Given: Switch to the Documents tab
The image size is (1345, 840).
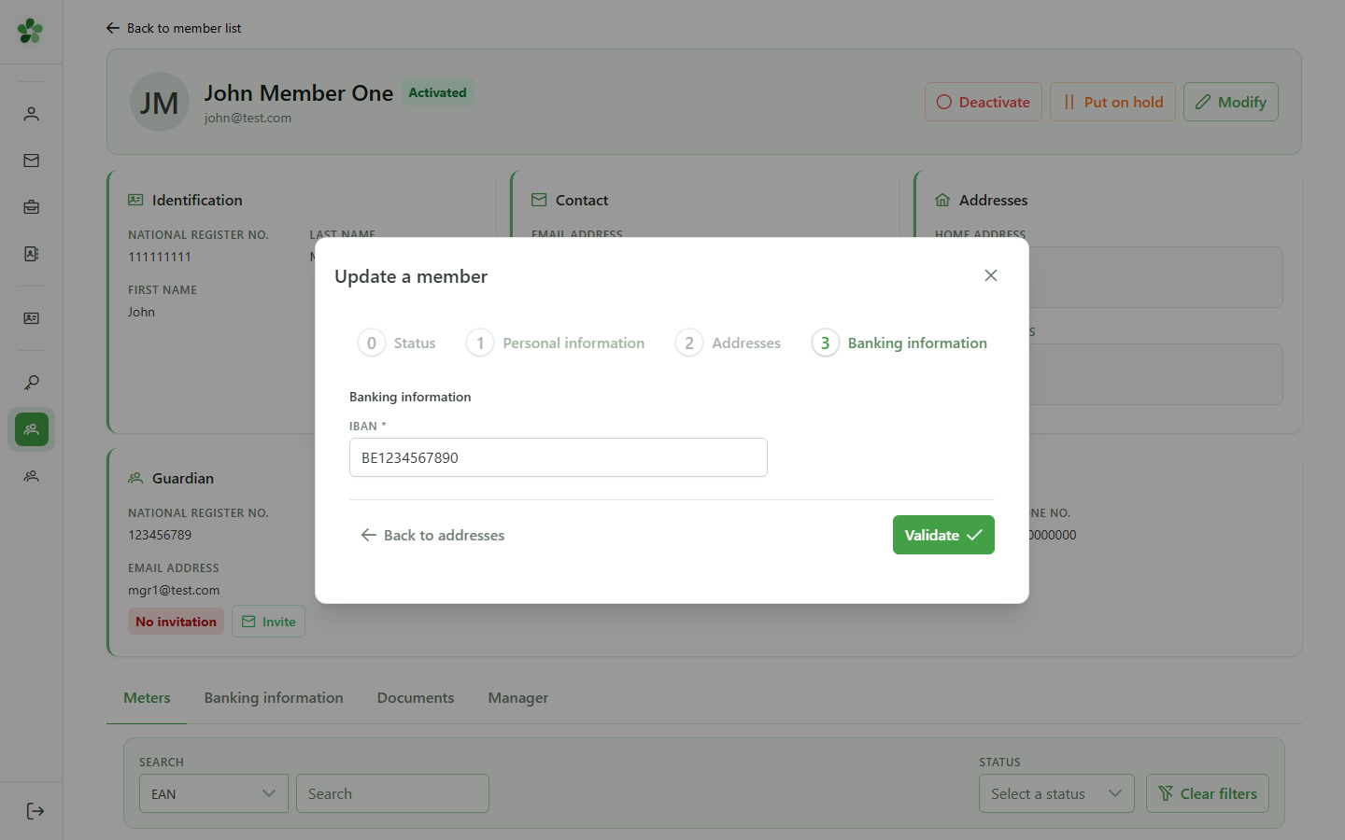Looking at the screenshot, I should point(416,697).
